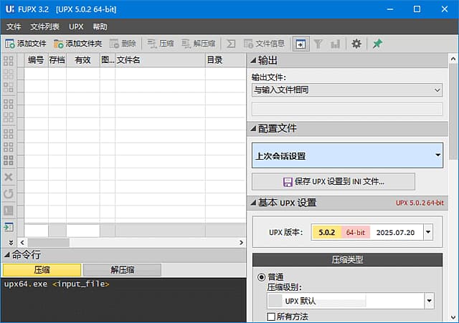
Task: Open the 文件列表 menu
Action: pos(44,26)
